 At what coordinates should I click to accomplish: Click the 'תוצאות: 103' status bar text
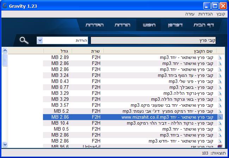[x=213, y=153]
